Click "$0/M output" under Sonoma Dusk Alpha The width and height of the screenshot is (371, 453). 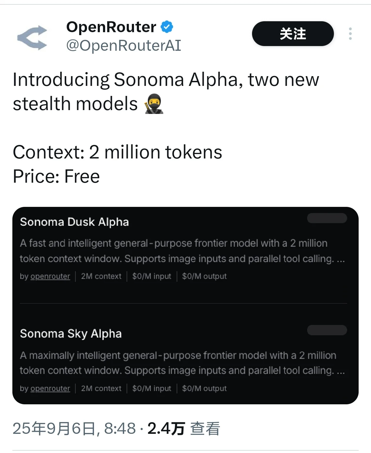tap(204, 277)
